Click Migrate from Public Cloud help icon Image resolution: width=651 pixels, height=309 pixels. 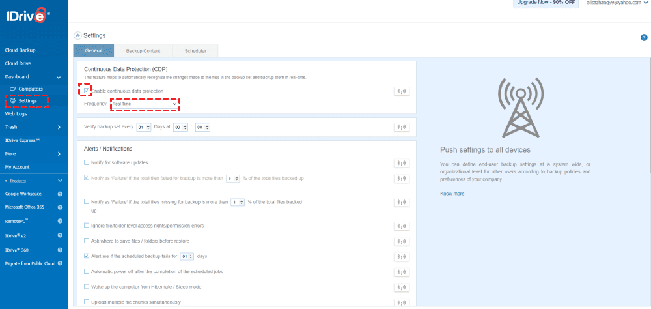[x=60, y=263]
